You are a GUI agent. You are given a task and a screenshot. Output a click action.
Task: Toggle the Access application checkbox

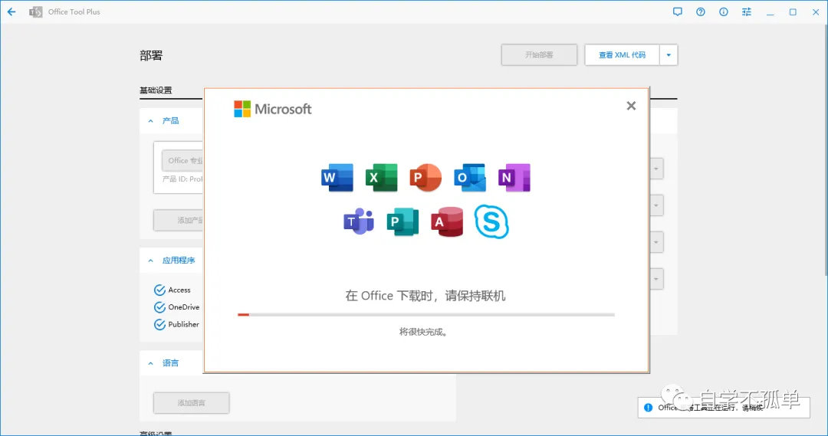click(159, 290)
